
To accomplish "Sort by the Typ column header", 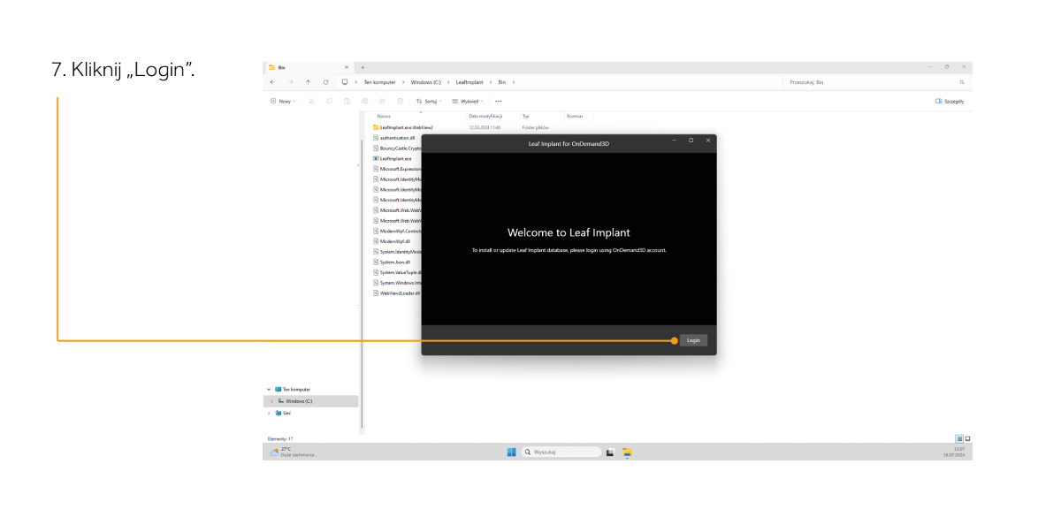I will click(x=525, y=116).
